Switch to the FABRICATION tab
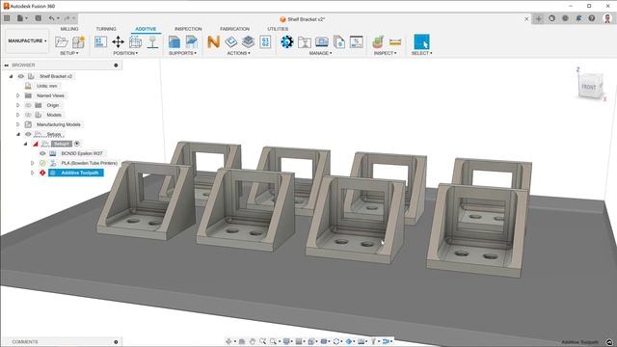The height and width of the screenshot is (347, 617). point(234,29)
